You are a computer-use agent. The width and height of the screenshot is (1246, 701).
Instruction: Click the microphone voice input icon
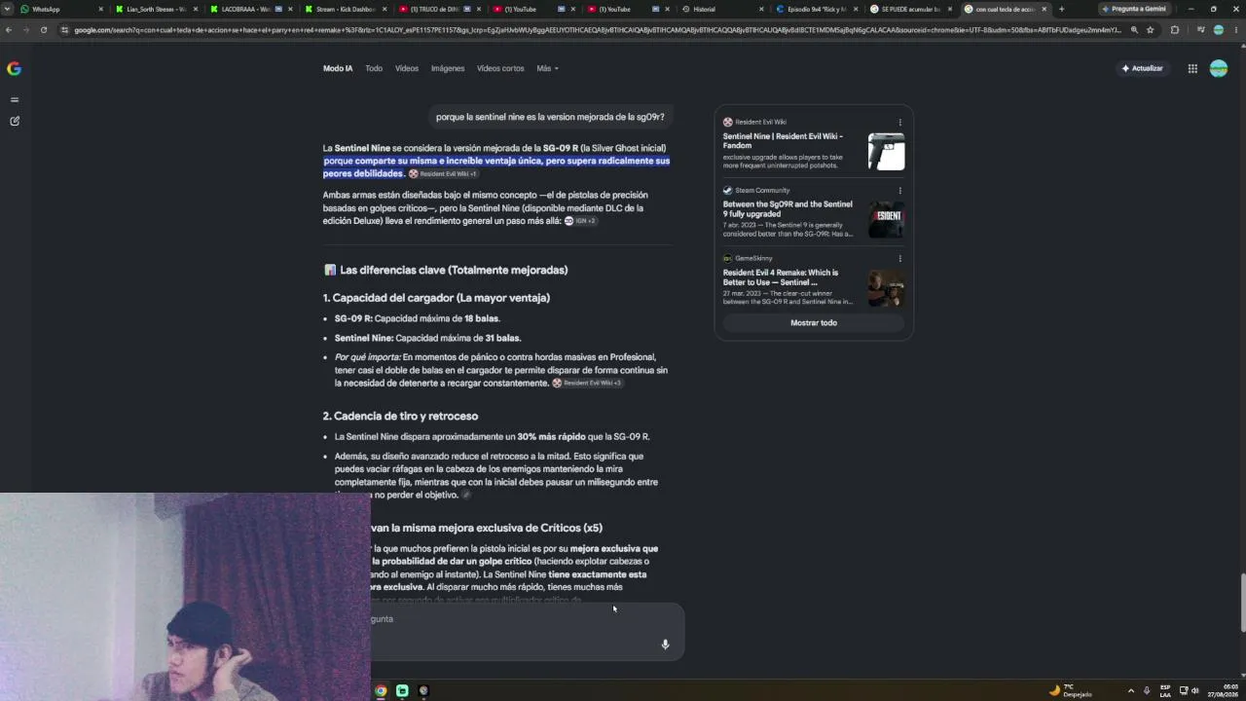pos(665,644)
